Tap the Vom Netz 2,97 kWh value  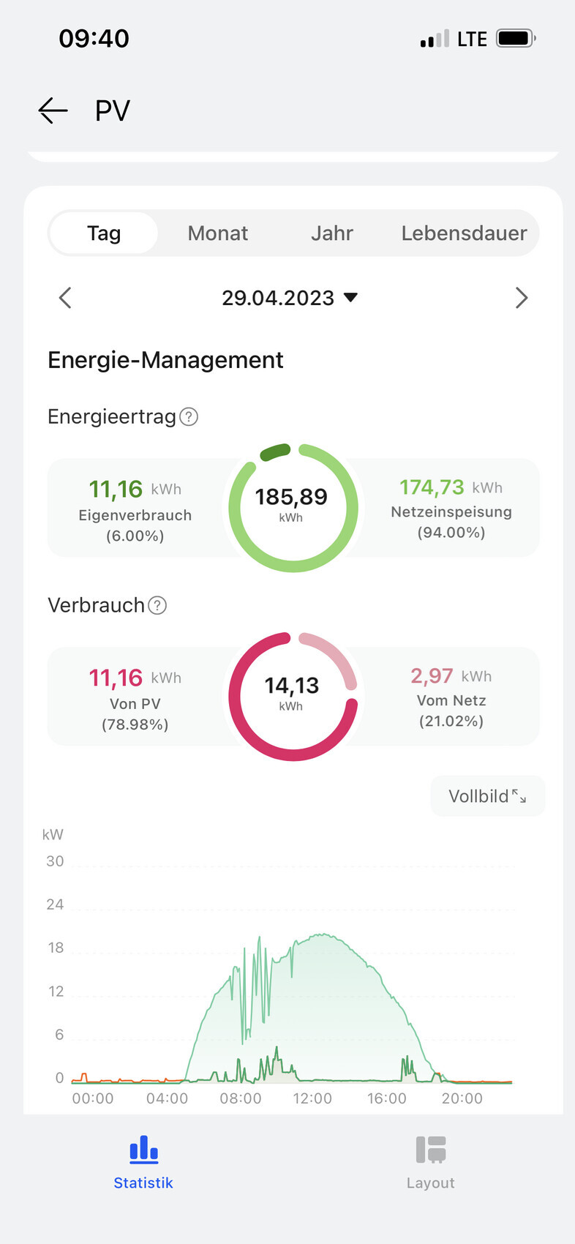(x=432, y=676)
